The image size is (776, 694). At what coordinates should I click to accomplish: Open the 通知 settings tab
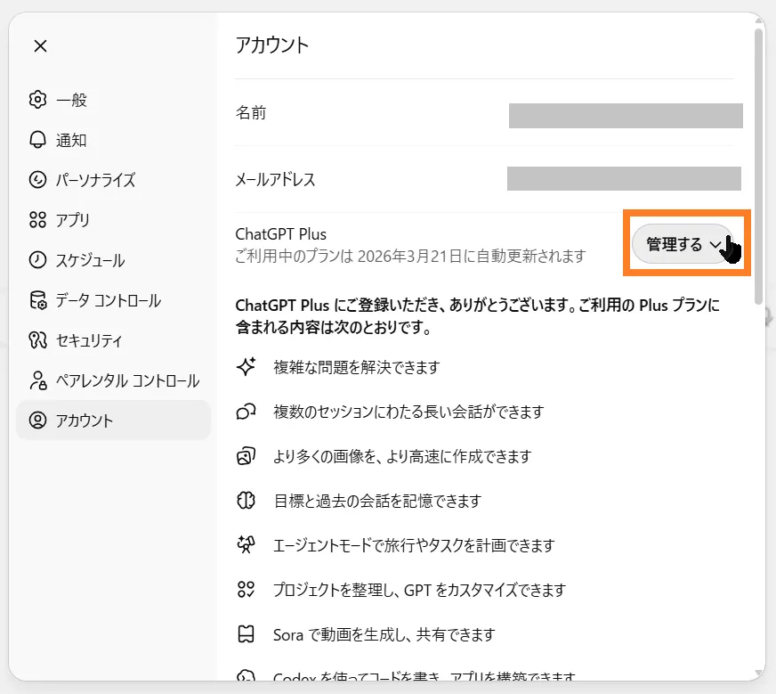click(71, 140)
